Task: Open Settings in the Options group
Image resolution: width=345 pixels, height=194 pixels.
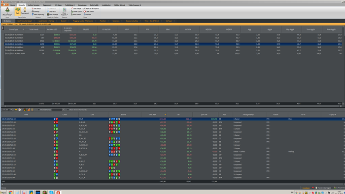Action: click(x=35, y=11)
